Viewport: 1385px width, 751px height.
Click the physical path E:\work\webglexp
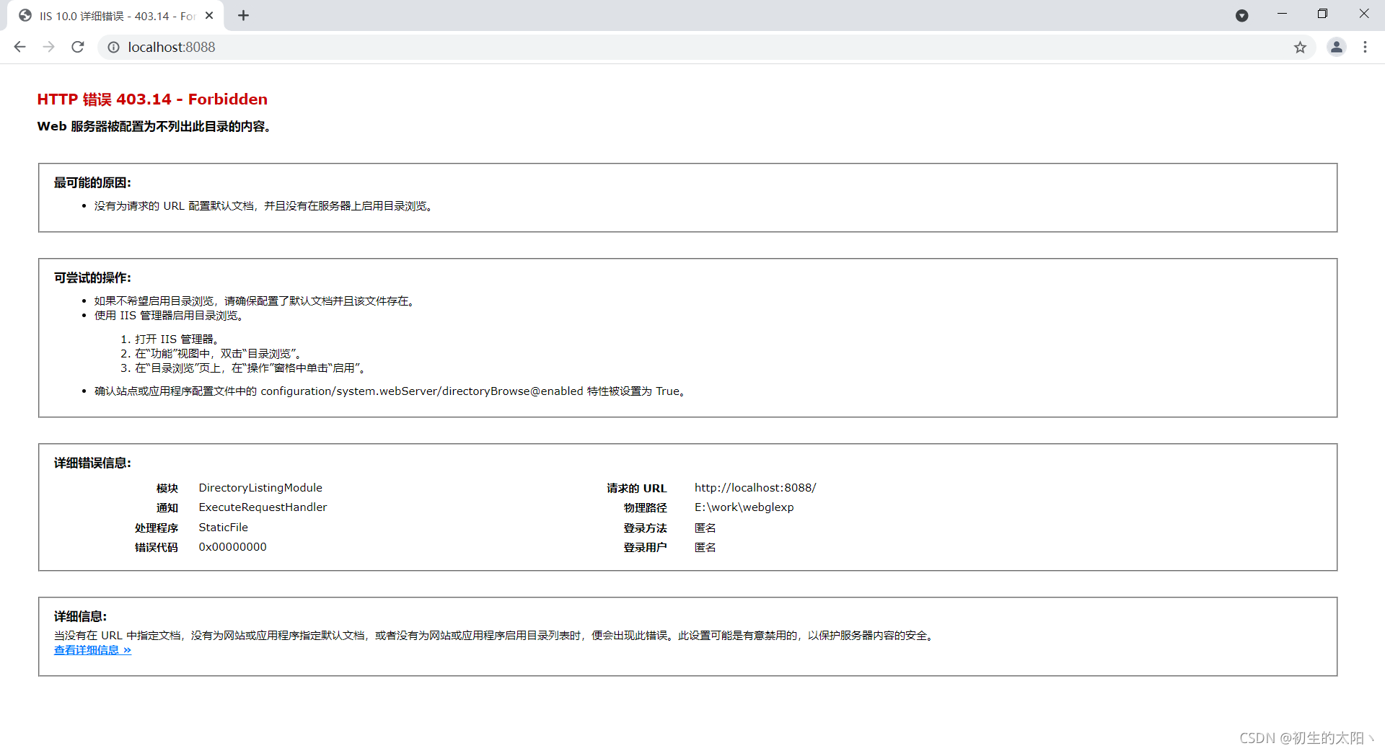pos(744,507)
